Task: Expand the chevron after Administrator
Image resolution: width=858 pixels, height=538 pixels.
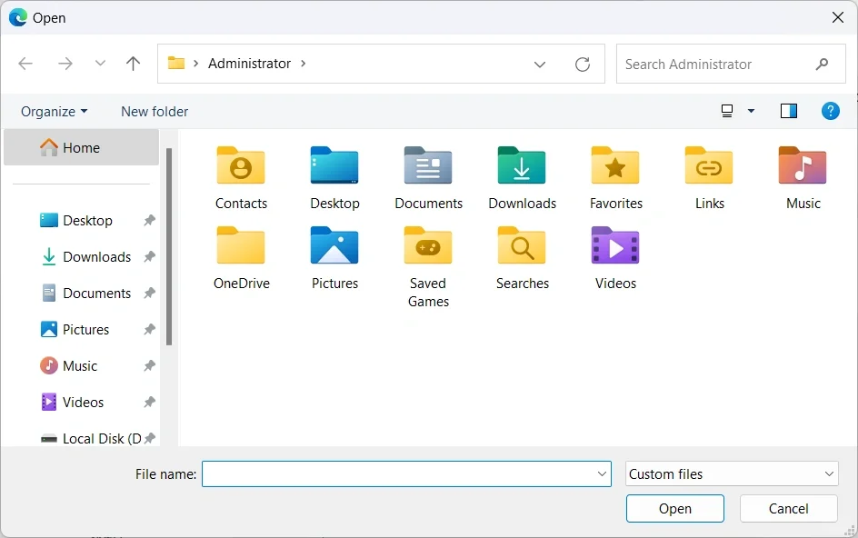Action: click(x=304, y=64)
